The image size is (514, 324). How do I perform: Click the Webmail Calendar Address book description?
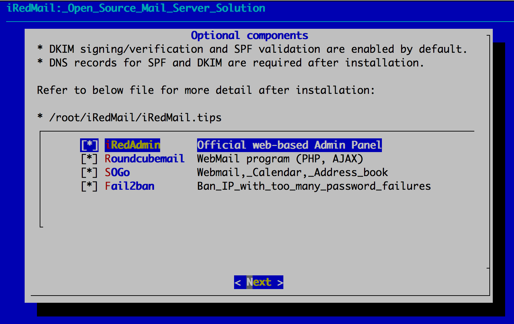point(292,172)
